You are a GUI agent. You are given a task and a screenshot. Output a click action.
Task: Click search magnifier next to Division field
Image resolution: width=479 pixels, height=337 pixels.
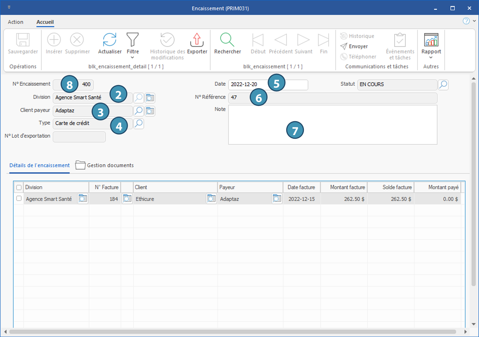139,98
